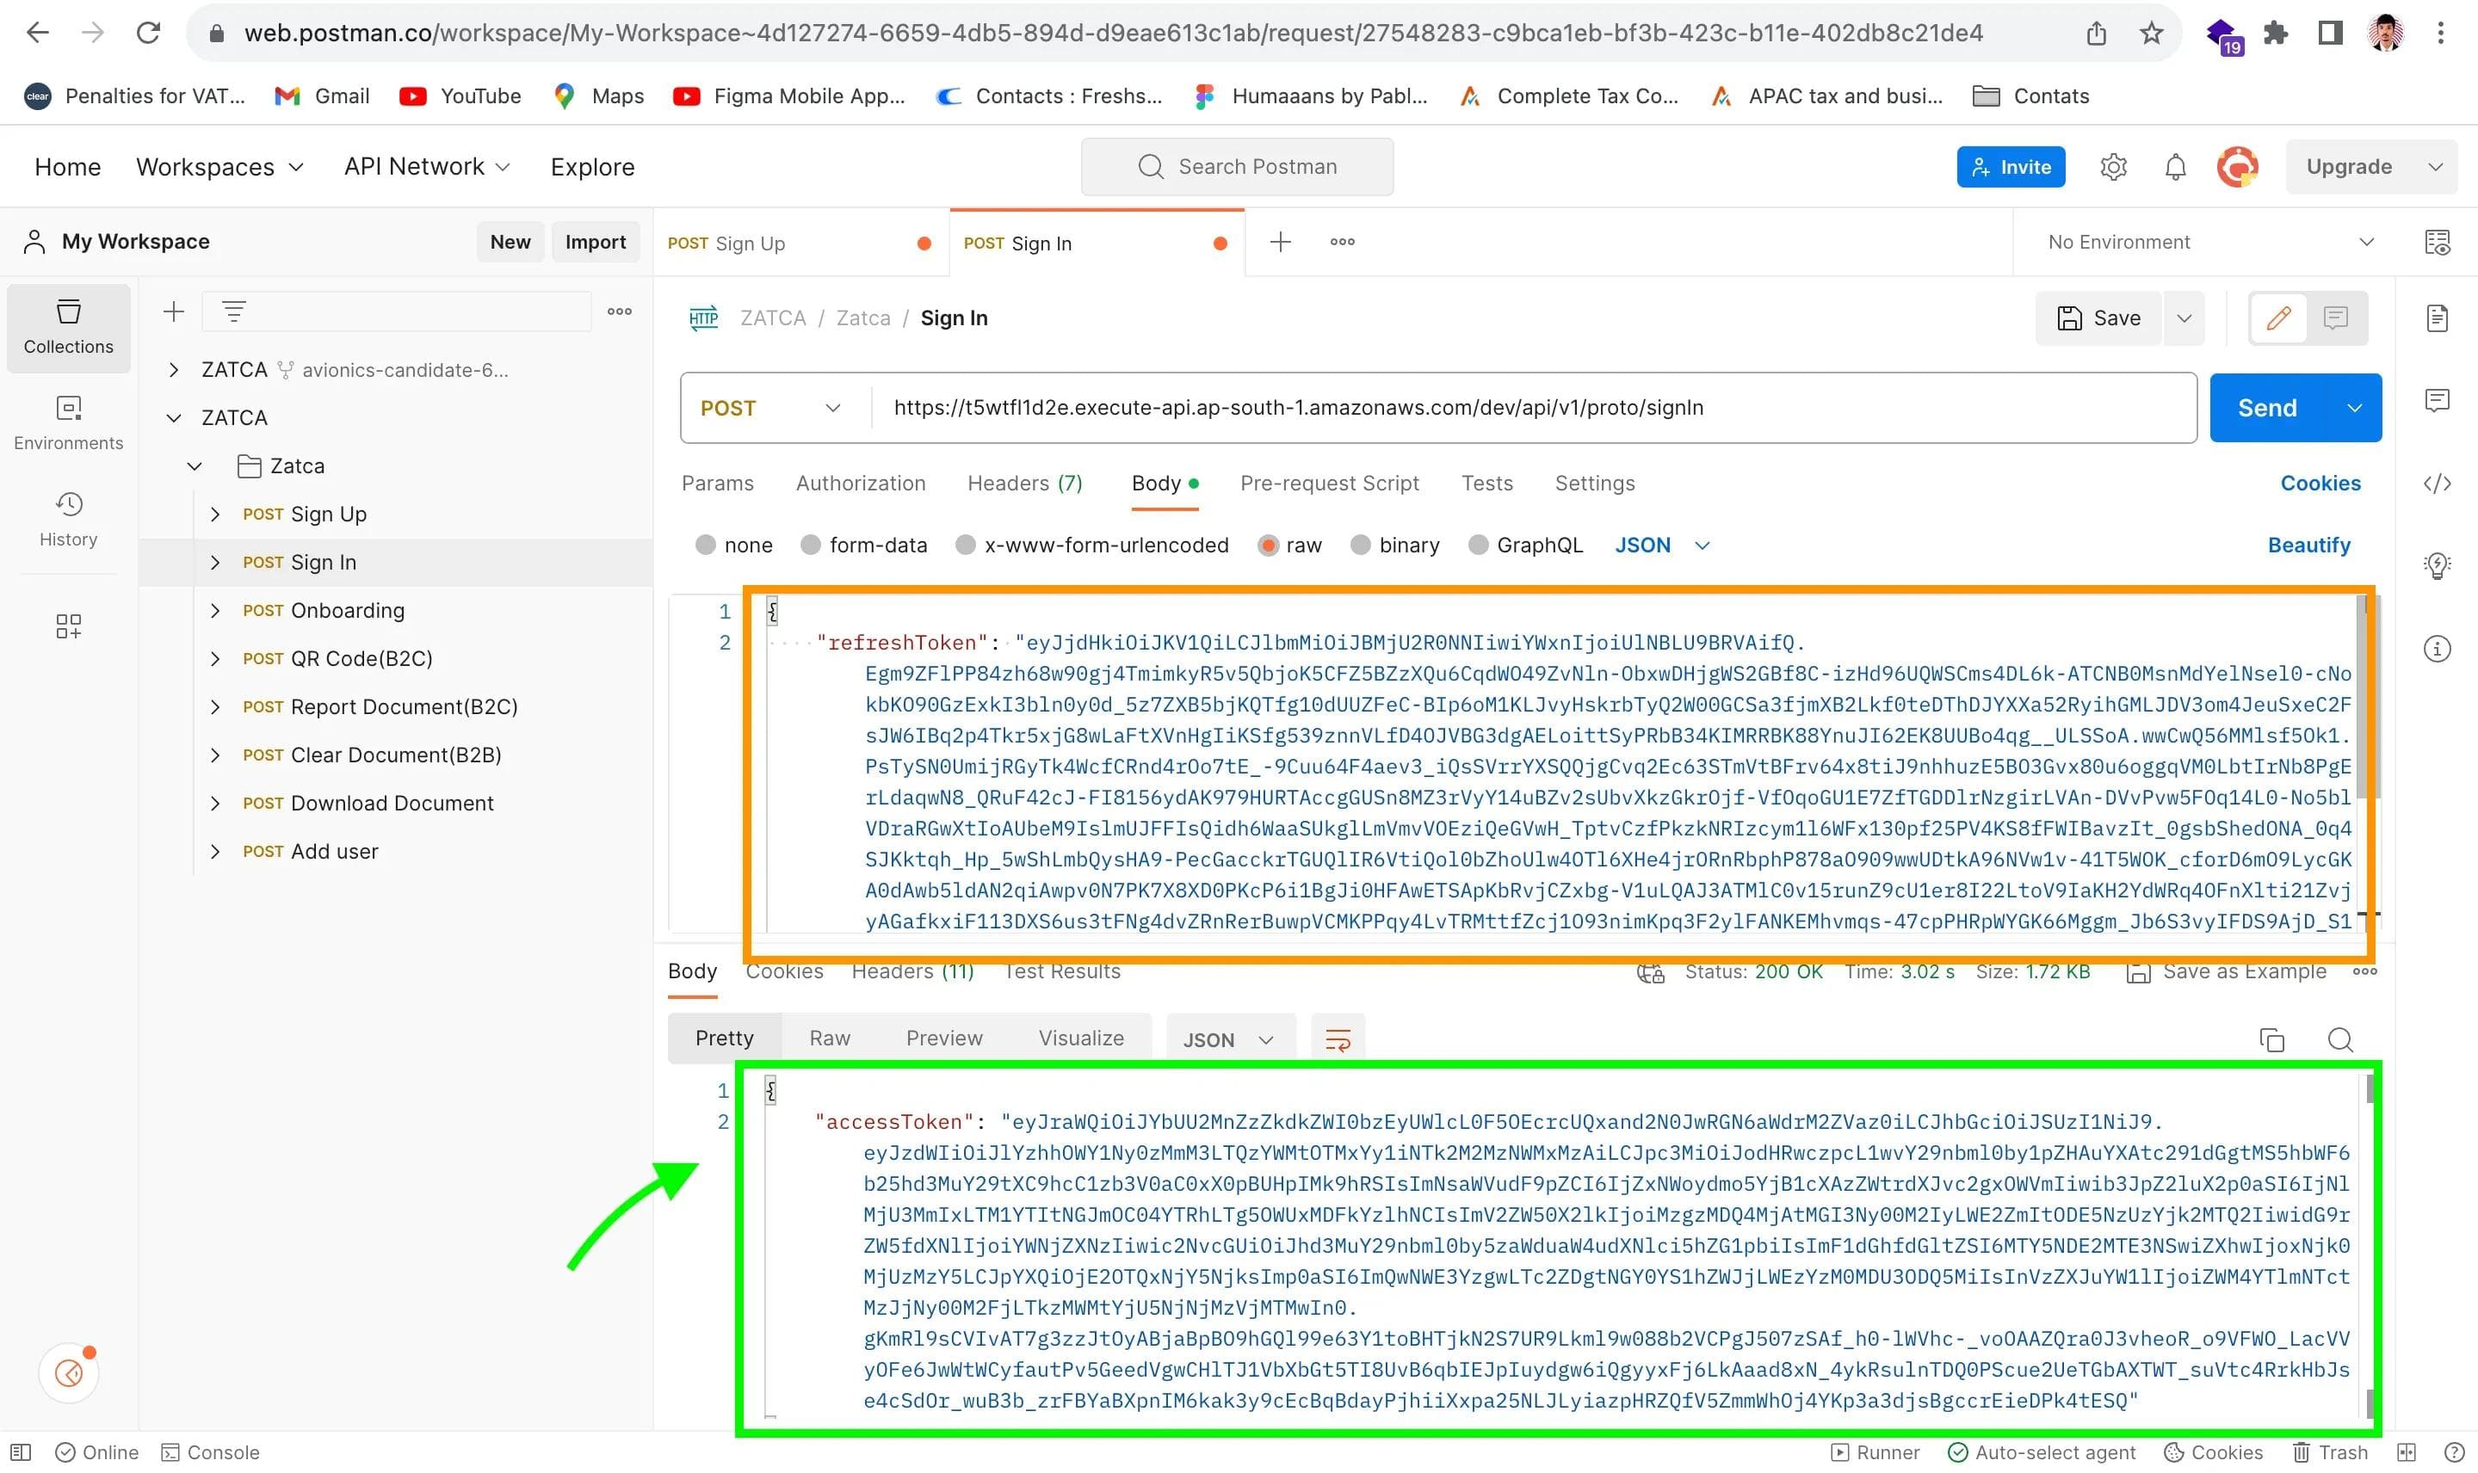Open comments panel in right sidebar
Viewport: 2478px width, 1473px height.
2438,400
